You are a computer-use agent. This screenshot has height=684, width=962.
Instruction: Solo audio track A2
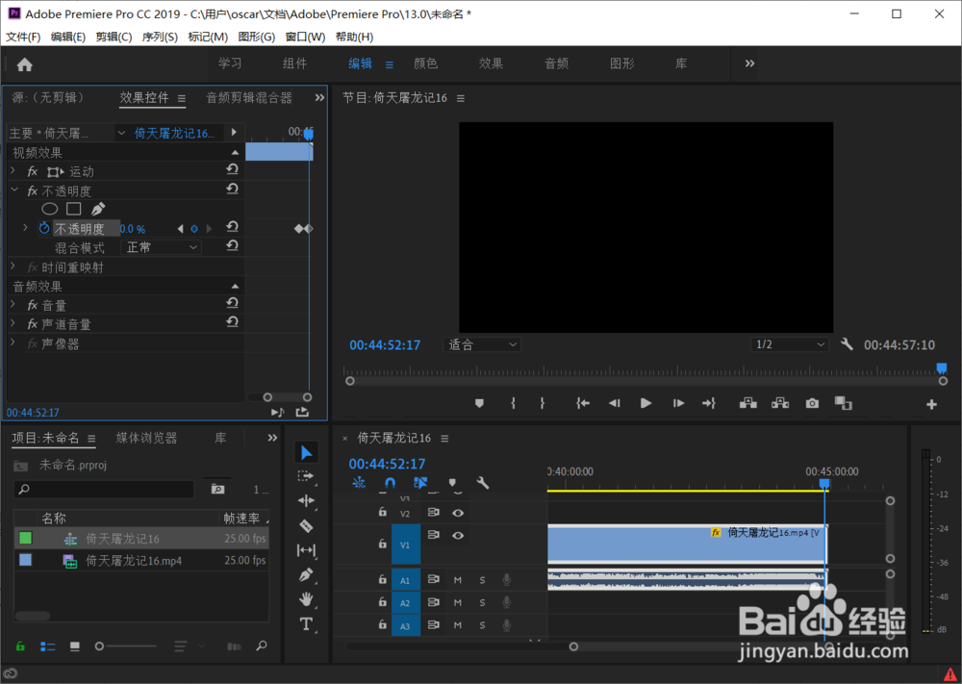(482, 603)
